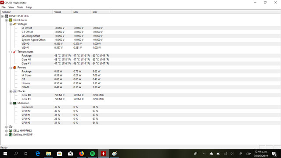Click the computer icon beside DESKTOP-EFUEIG
This screenshot has width=281, height=158.
pyautogui.click(x=7, y=16)
